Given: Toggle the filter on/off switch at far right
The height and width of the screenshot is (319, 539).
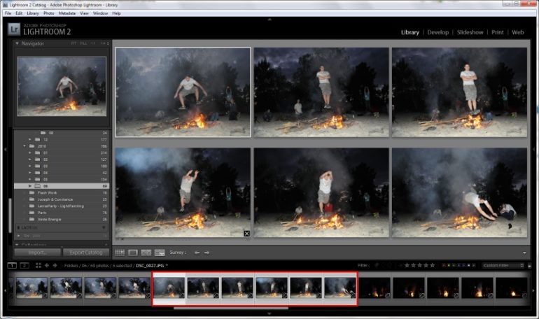Looking at the screenshot, I should (x=530, y=266).
